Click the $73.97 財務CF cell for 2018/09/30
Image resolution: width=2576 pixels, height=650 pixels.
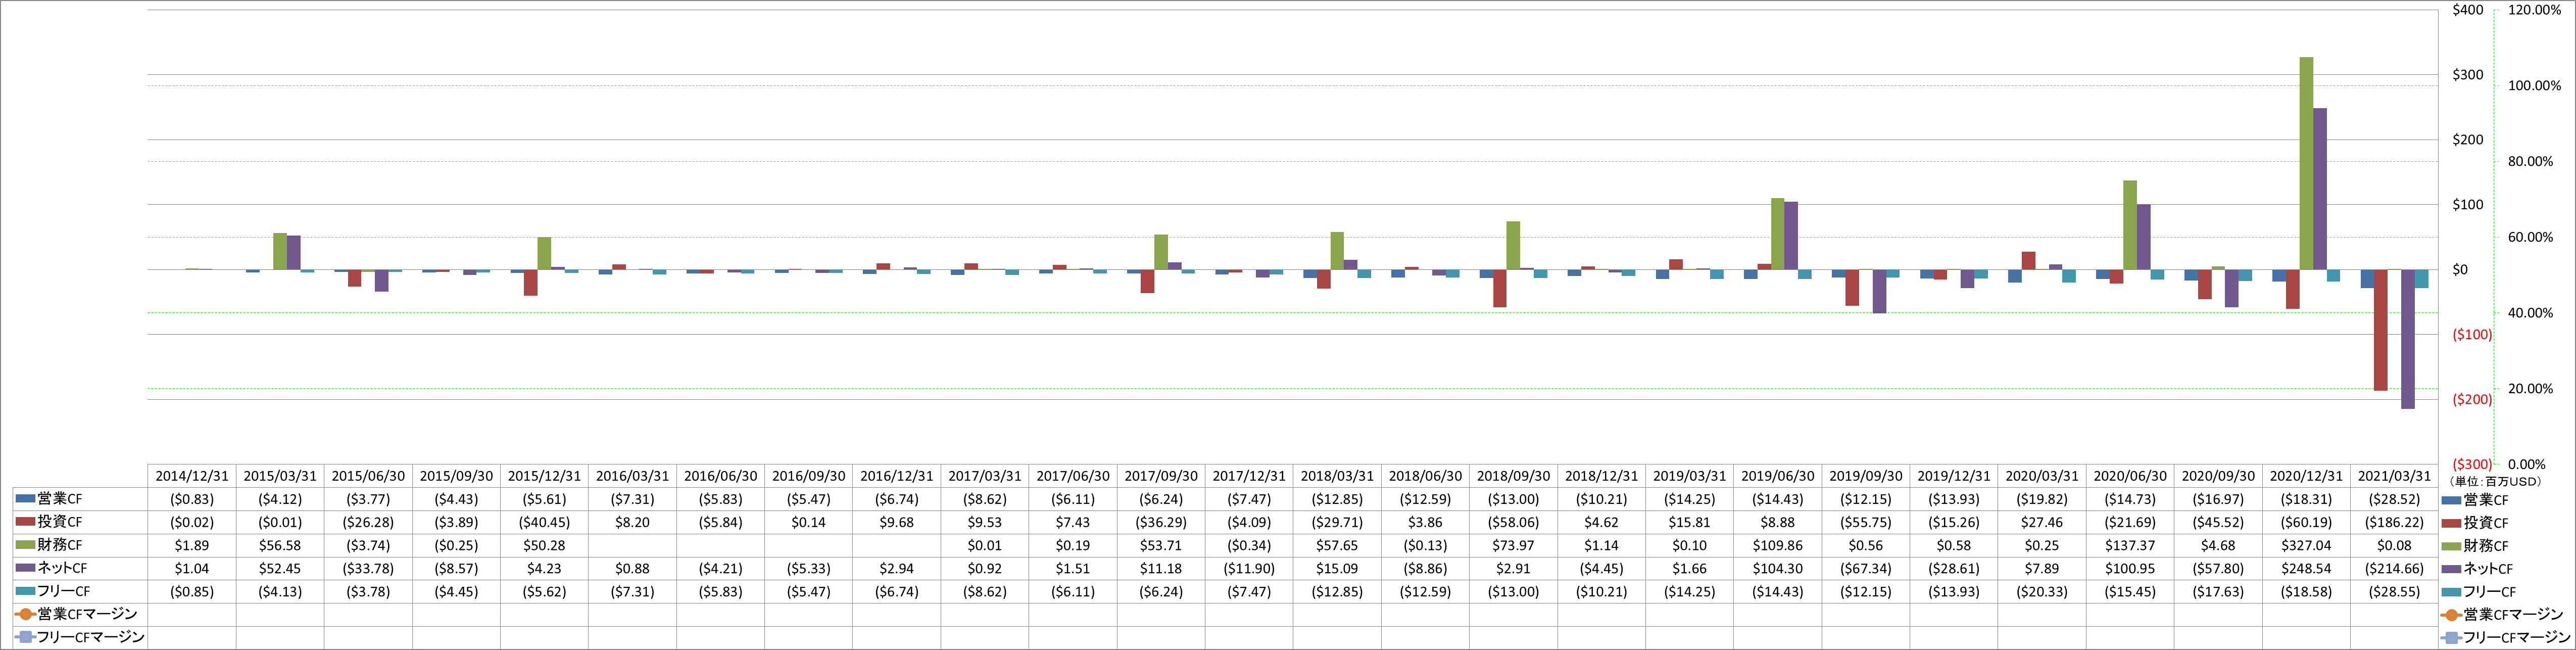1513,545
